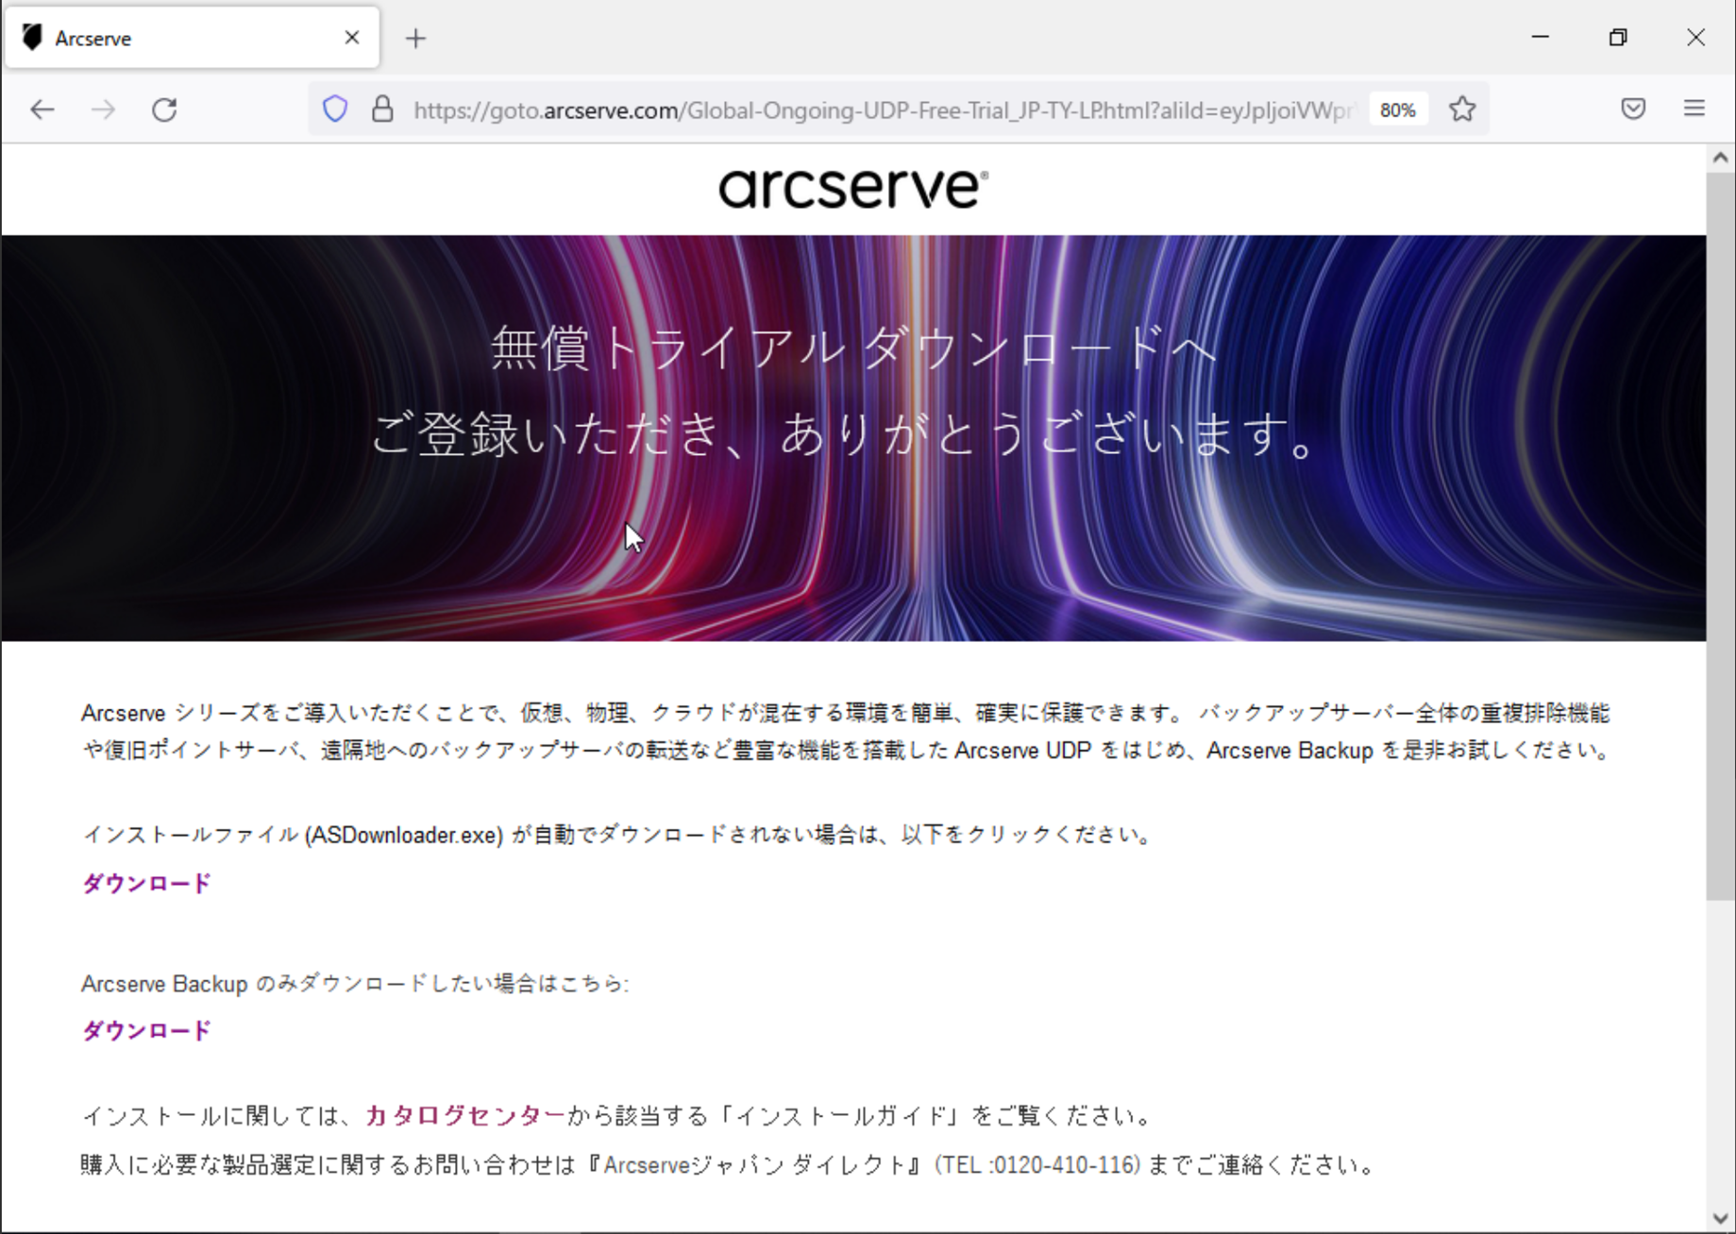1736x1234 pixels.
Task: Click the Arcserve favicon on the tab
Action: [x=33, y=37]
